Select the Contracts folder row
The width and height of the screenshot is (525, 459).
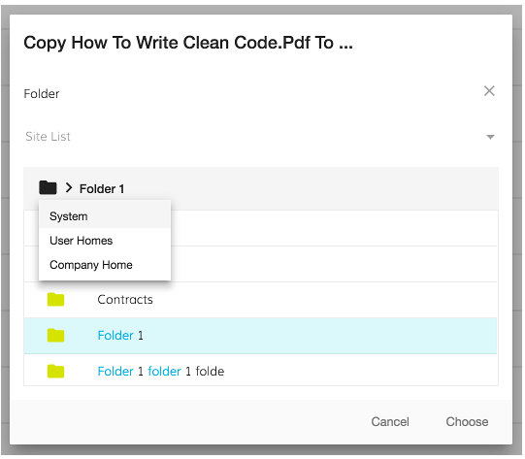pos(260,300)
